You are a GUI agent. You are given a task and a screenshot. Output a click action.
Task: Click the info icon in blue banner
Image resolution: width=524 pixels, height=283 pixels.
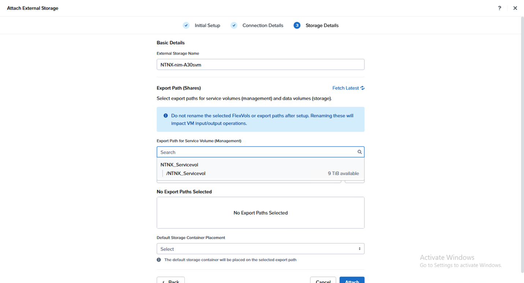(x=166, y=116)
